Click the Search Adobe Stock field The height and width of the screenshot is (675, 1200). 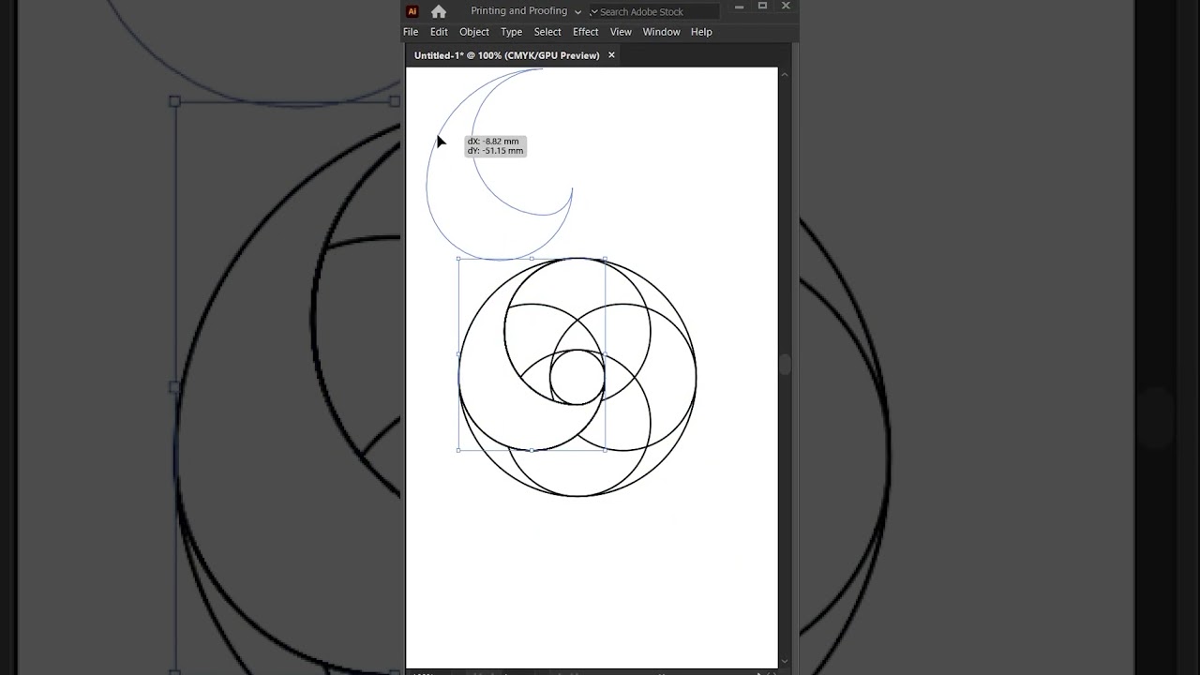(656, 12)
